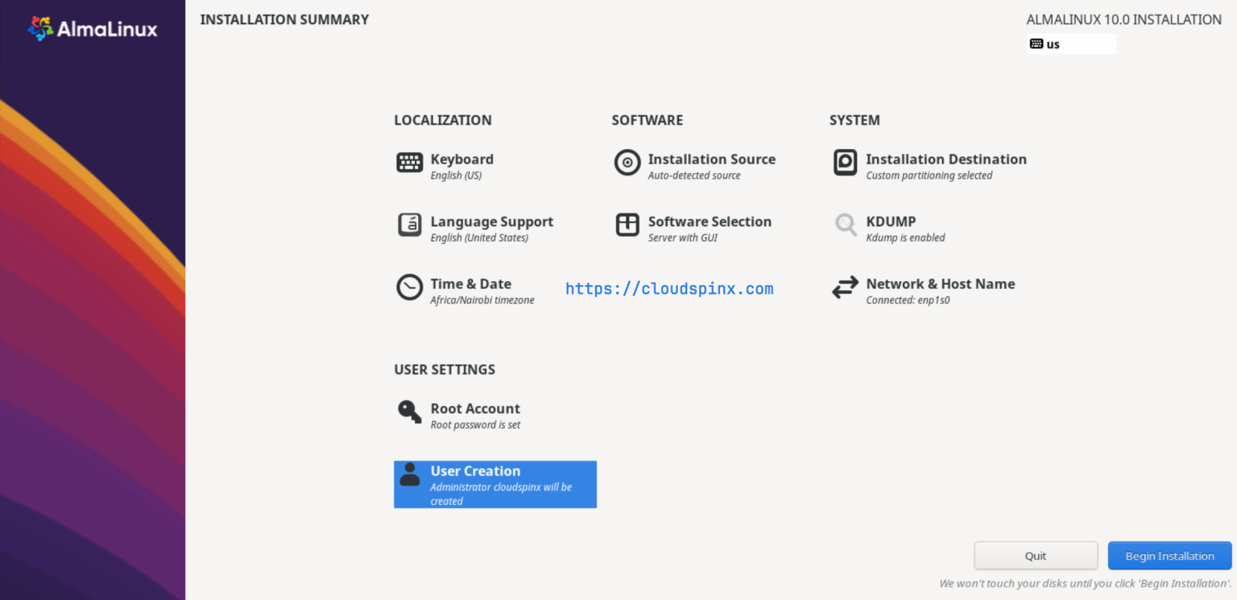Click Keyboard entry labeled English (US)
Screen dimensions: 1237x600
coord(461,166)
